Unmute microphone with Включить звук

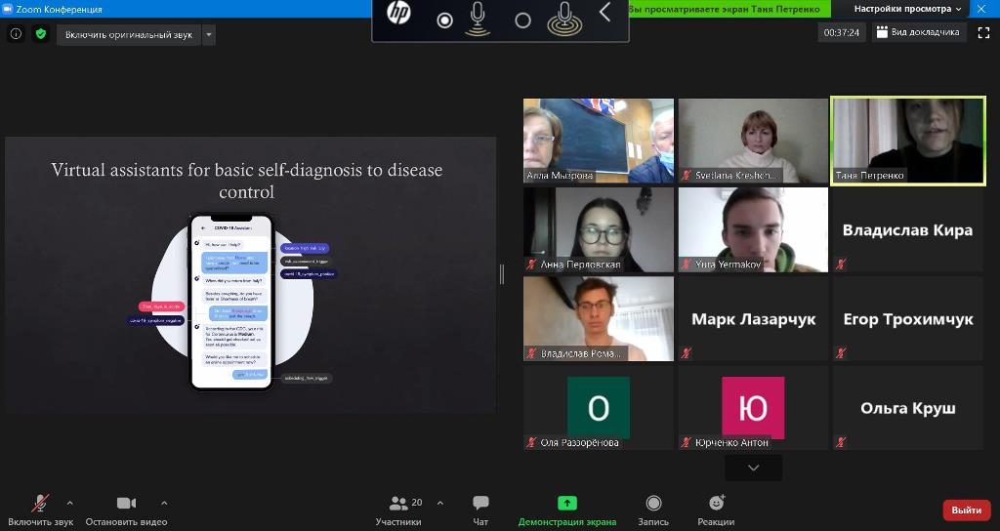click(40, 510)
